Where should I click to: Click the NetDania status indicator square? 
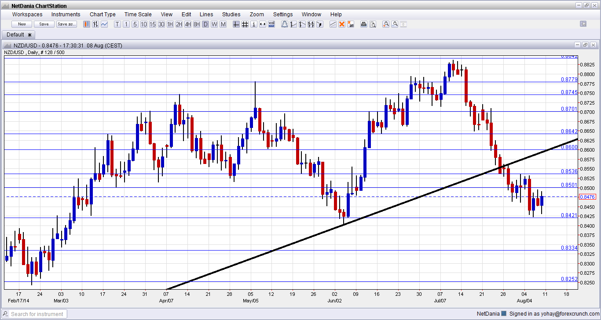click(x=504, y=314)
